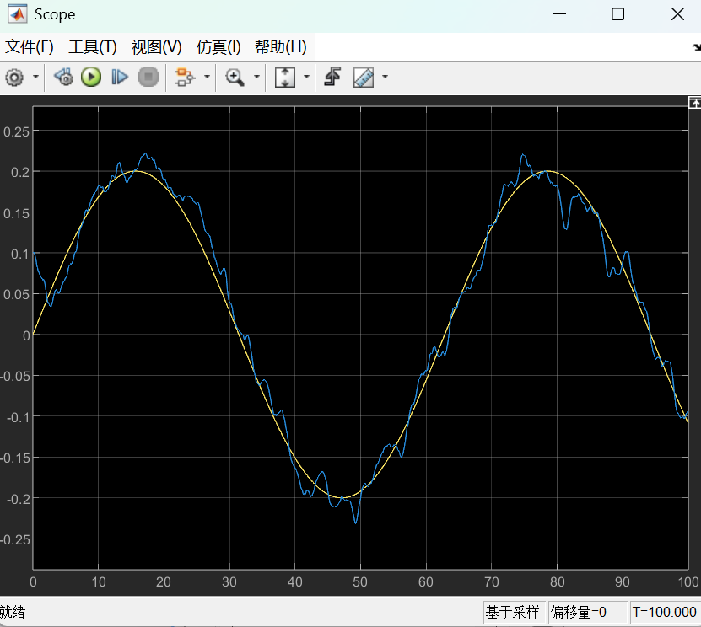Toggle the Triggers tool icon

(x=332, y=78)
